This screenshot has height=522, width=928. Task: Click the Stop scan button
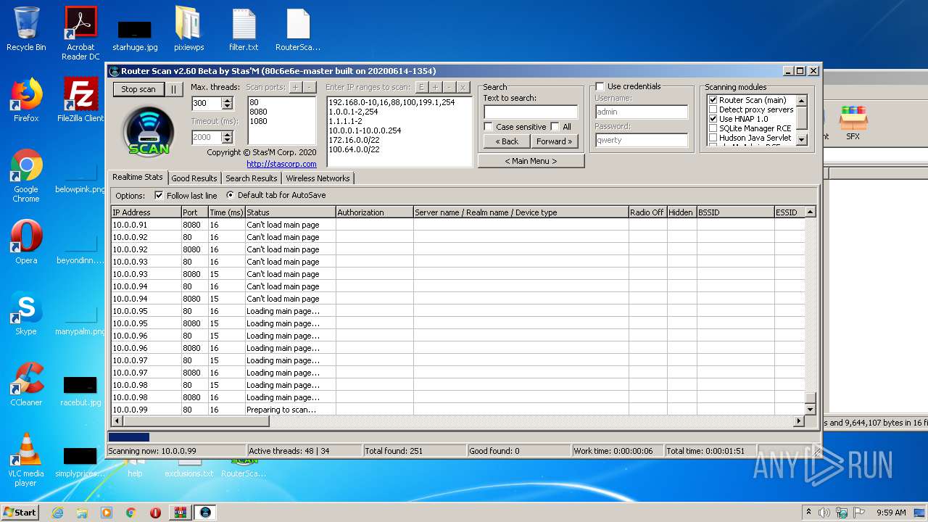pyautogui.click(x=138, y=89)
